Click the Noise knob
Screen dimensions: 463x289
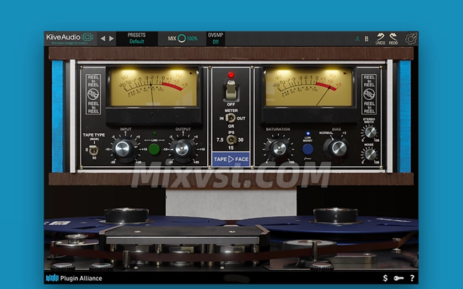pyautogui.click(x=369, y=155)
